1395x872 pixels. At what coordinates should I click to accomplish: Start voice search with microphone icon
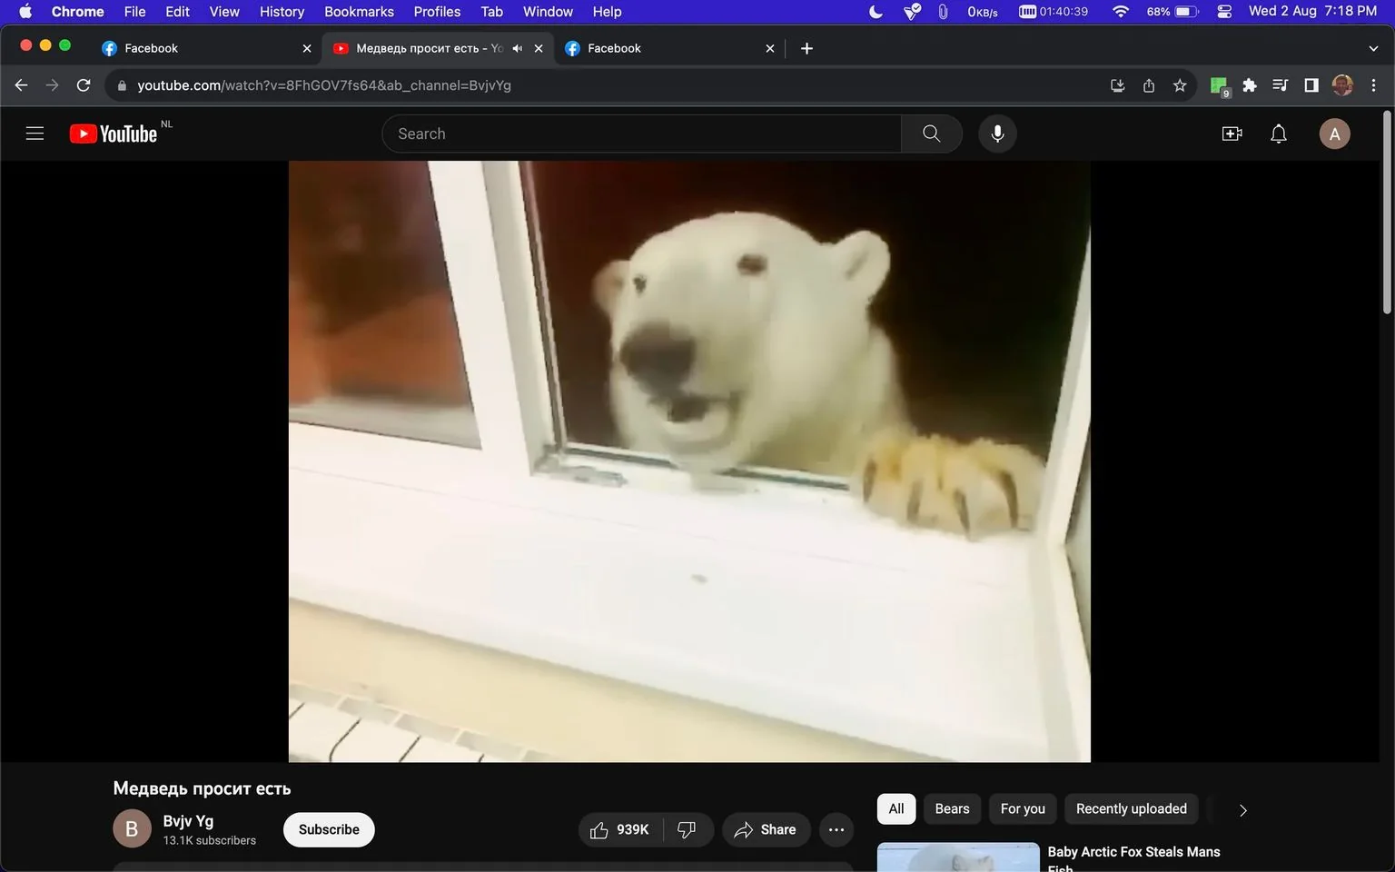(x=997, y=134)
